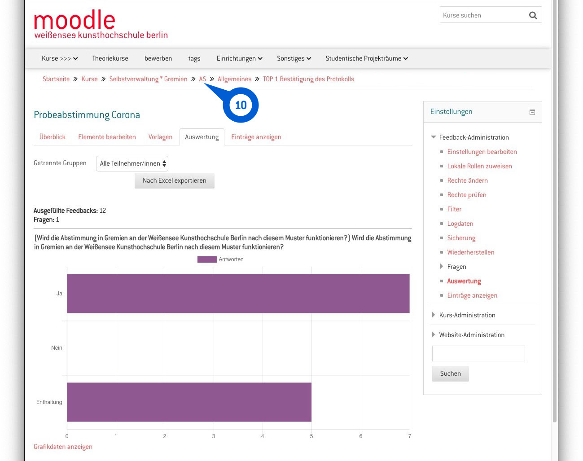
Task: Go to Startseite in the breadcrumb
Action: pyautogui.click(x=56, y=79)
